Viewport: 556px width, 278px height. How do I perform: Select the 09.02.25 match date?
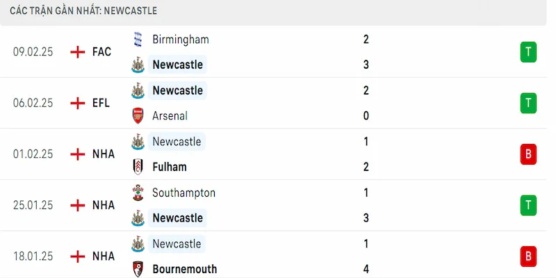click(x=33, y=52)
